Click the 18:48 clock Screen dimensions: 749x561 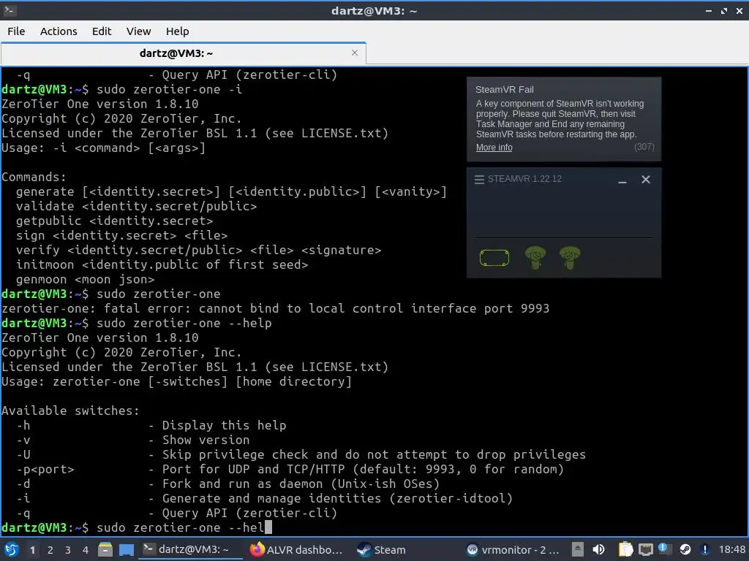click(x=731, y=549)
